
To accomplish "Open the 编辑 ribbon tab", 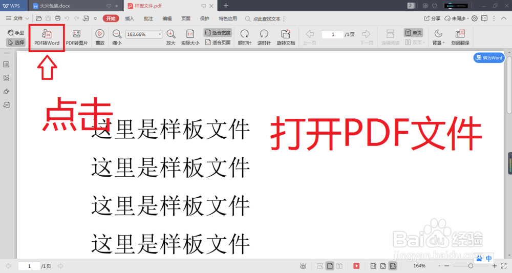I will click(167, 18).
